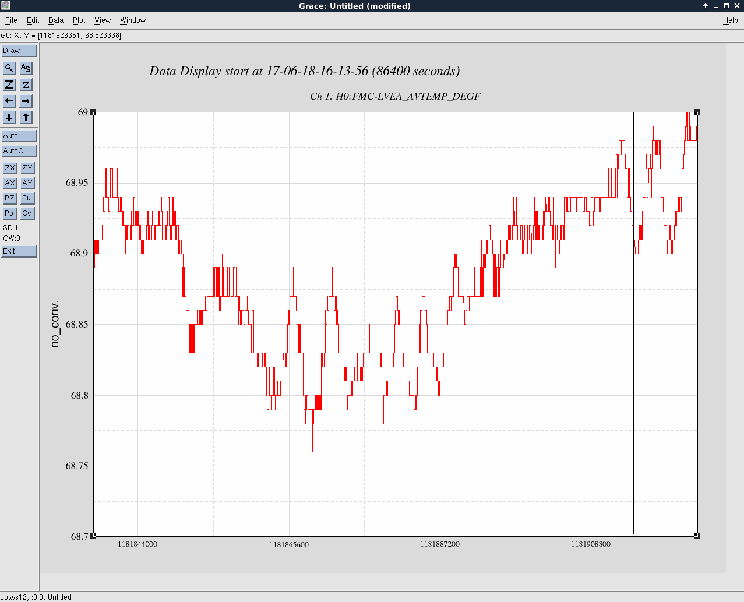Click the ZY button
The image size is (744, 602).
point(27,168)
